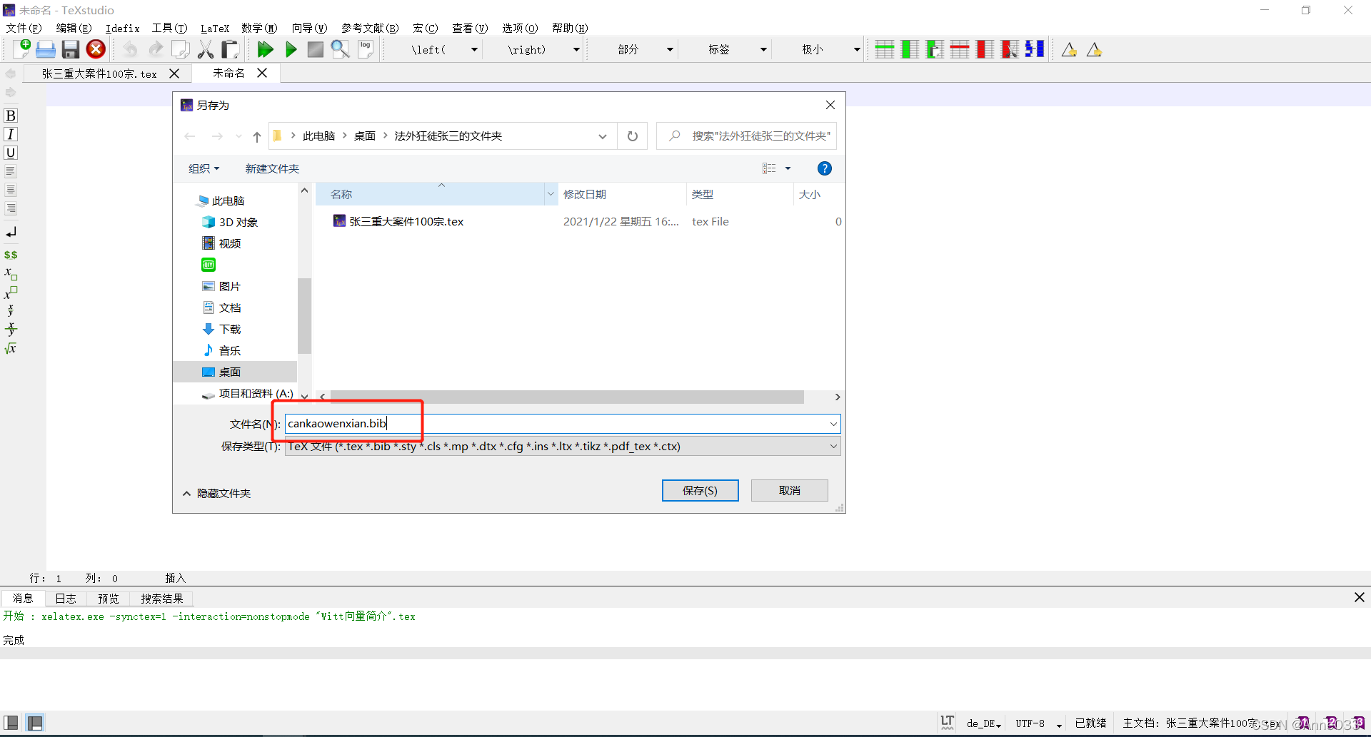
Task: Click the superscript sidebar icon
Action: point(11,293)
